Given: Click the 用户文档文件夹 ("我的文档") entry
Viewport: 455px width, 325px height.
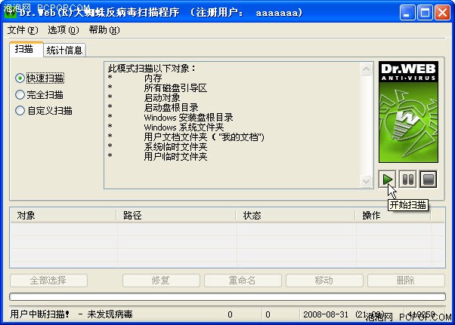Looking at the screenshot, I should (204, 137).
